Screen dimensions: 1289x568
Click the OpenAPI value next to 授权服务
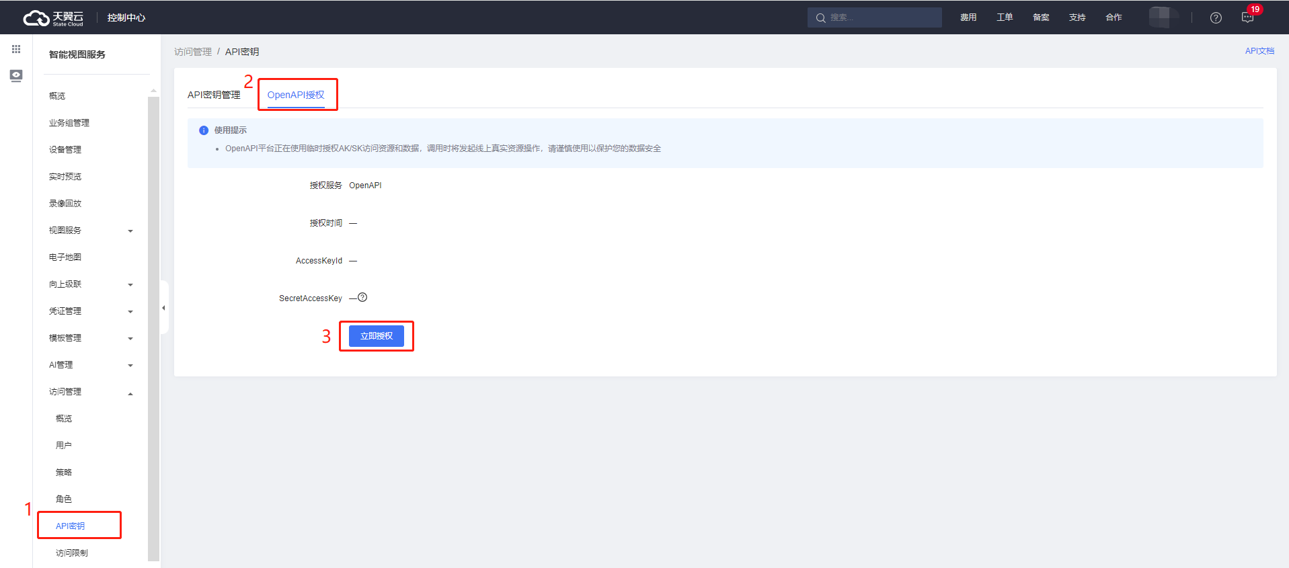[365, 186]
